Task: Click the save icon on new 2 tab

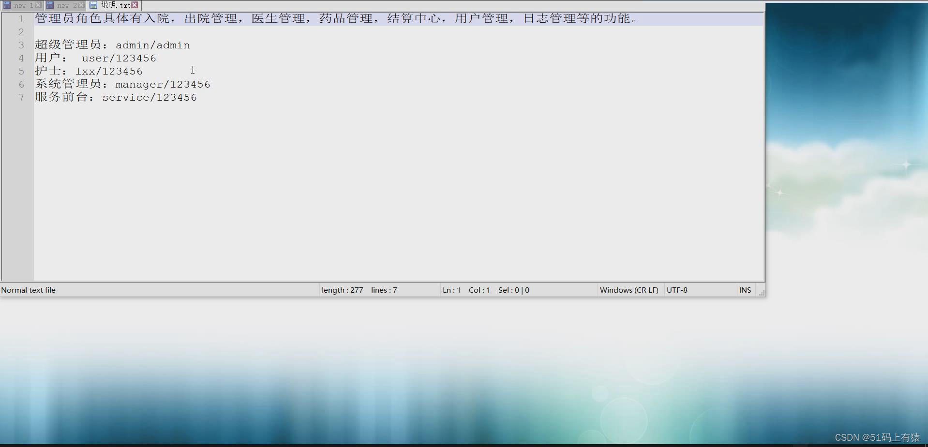Action: 50,5
